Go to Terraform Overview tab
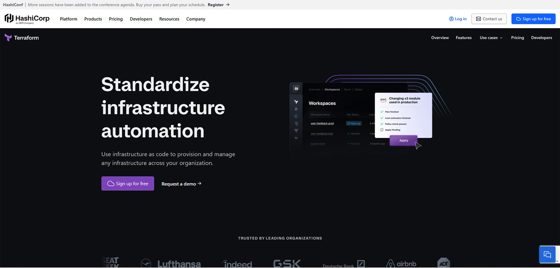 tap(440, 37)
